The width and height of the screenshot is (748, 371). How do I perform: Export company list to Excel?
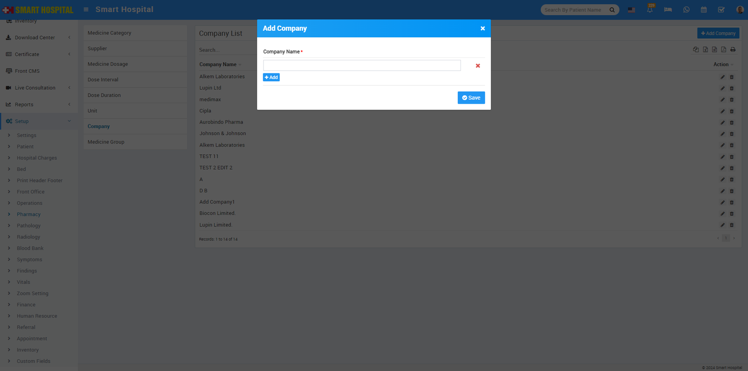point(705,50)
